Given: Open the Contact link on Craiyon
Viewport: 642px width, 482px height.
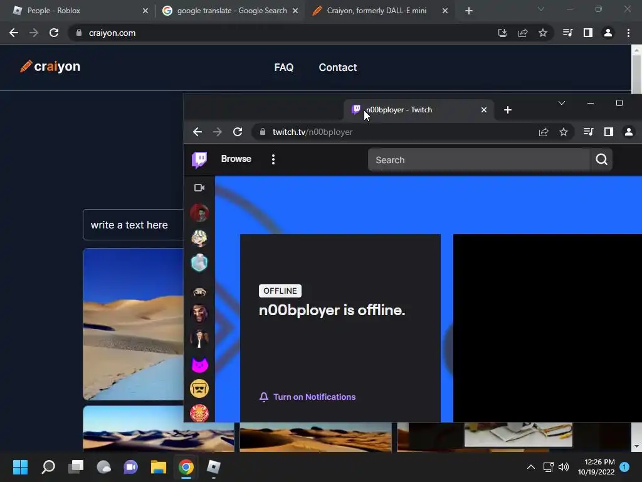Looking at the screenshot, I should [338, 67].
